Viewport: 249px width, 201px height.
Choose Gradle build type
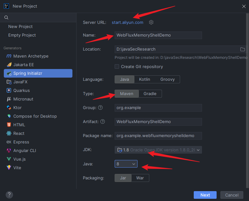pos(150,94)
